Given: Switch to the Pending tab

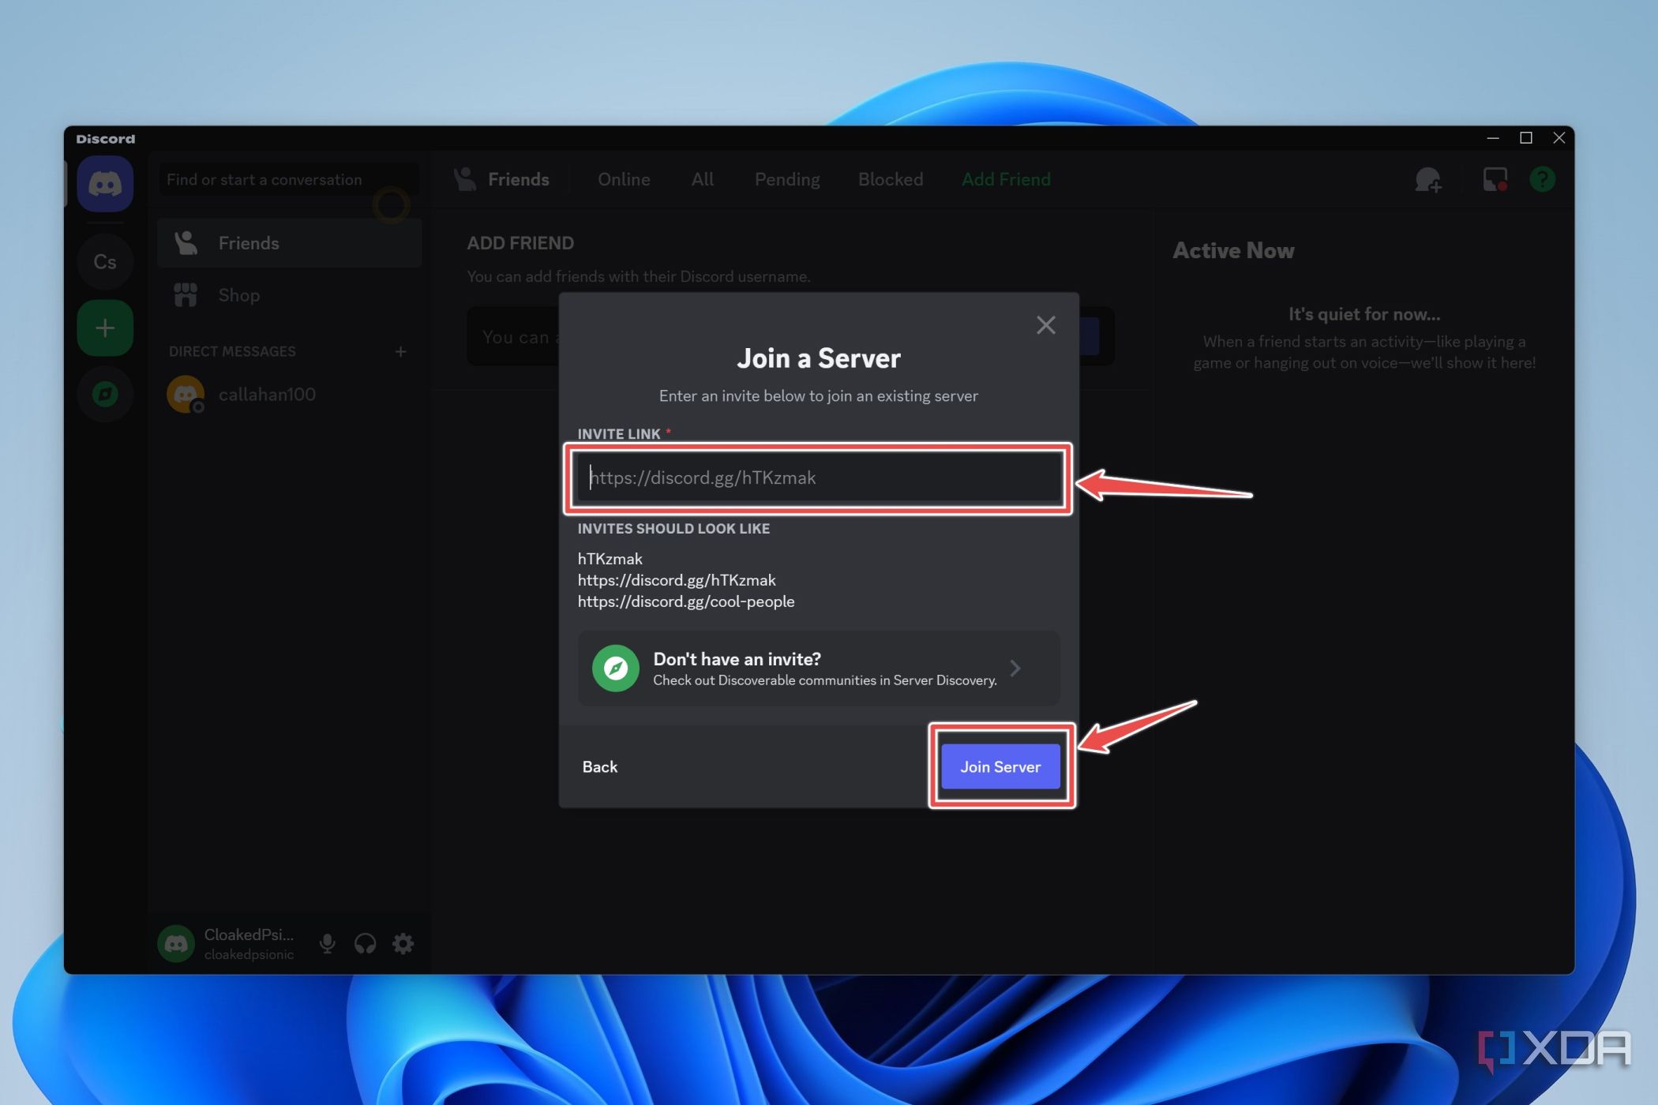Looking at the screenshot, I should pyautogui.click(x=786, y=179).
